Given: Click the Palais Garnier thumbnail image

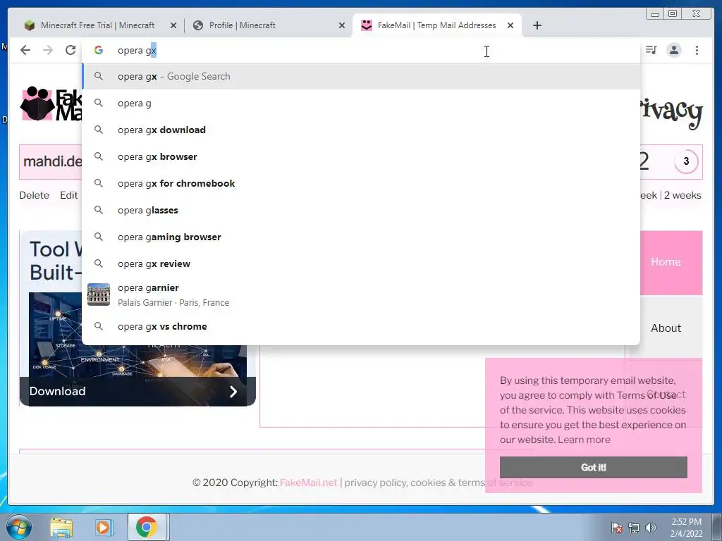Looking at the screenshot, I should (x=99, y=294).
